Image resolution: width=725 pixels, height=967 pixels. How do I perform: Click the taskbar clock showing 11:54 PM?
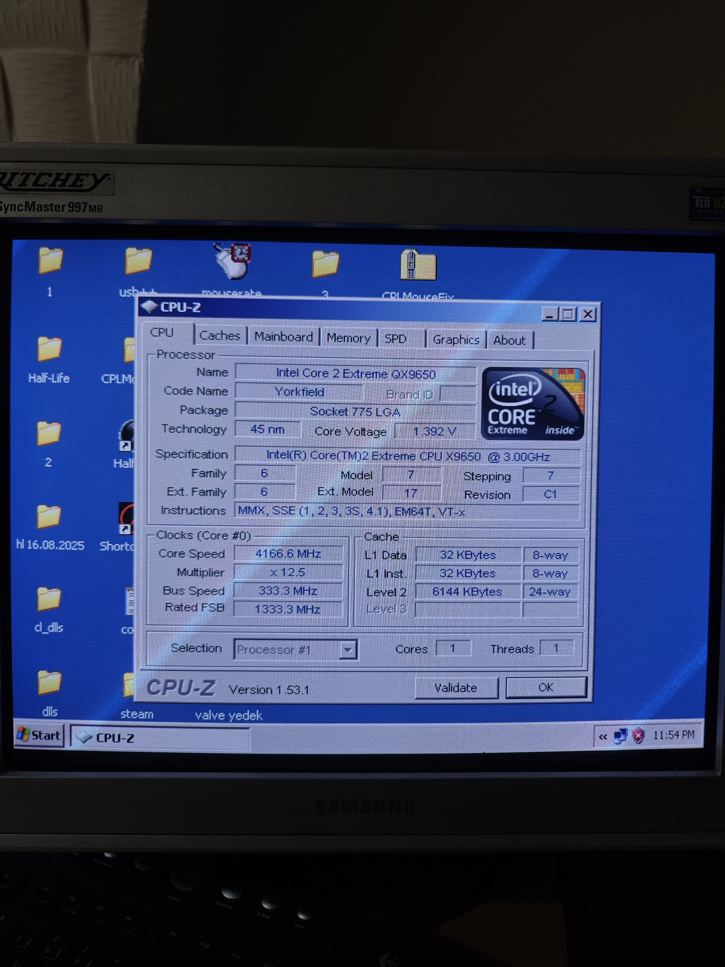674,735
